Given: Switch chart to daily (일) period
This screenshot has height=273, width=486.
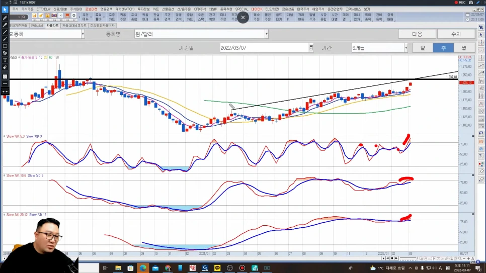Looking at the screenshot, I should coord(423,48).
